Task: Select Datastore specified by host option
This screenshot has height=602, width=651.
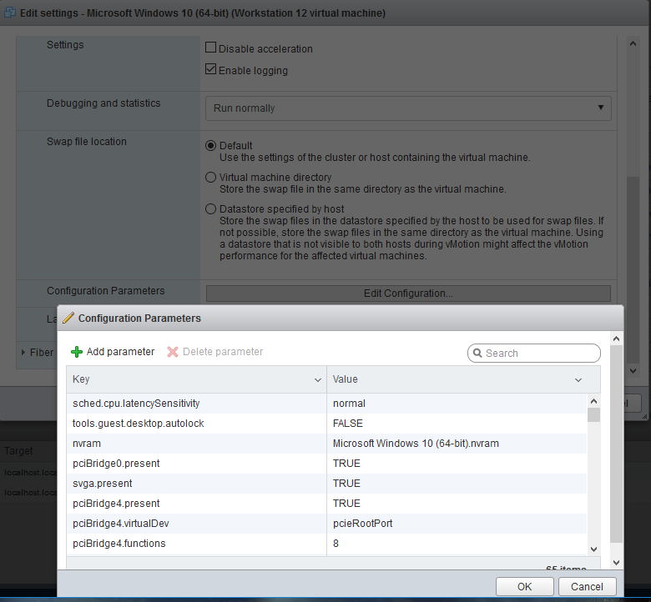Action: click(210, 208)
